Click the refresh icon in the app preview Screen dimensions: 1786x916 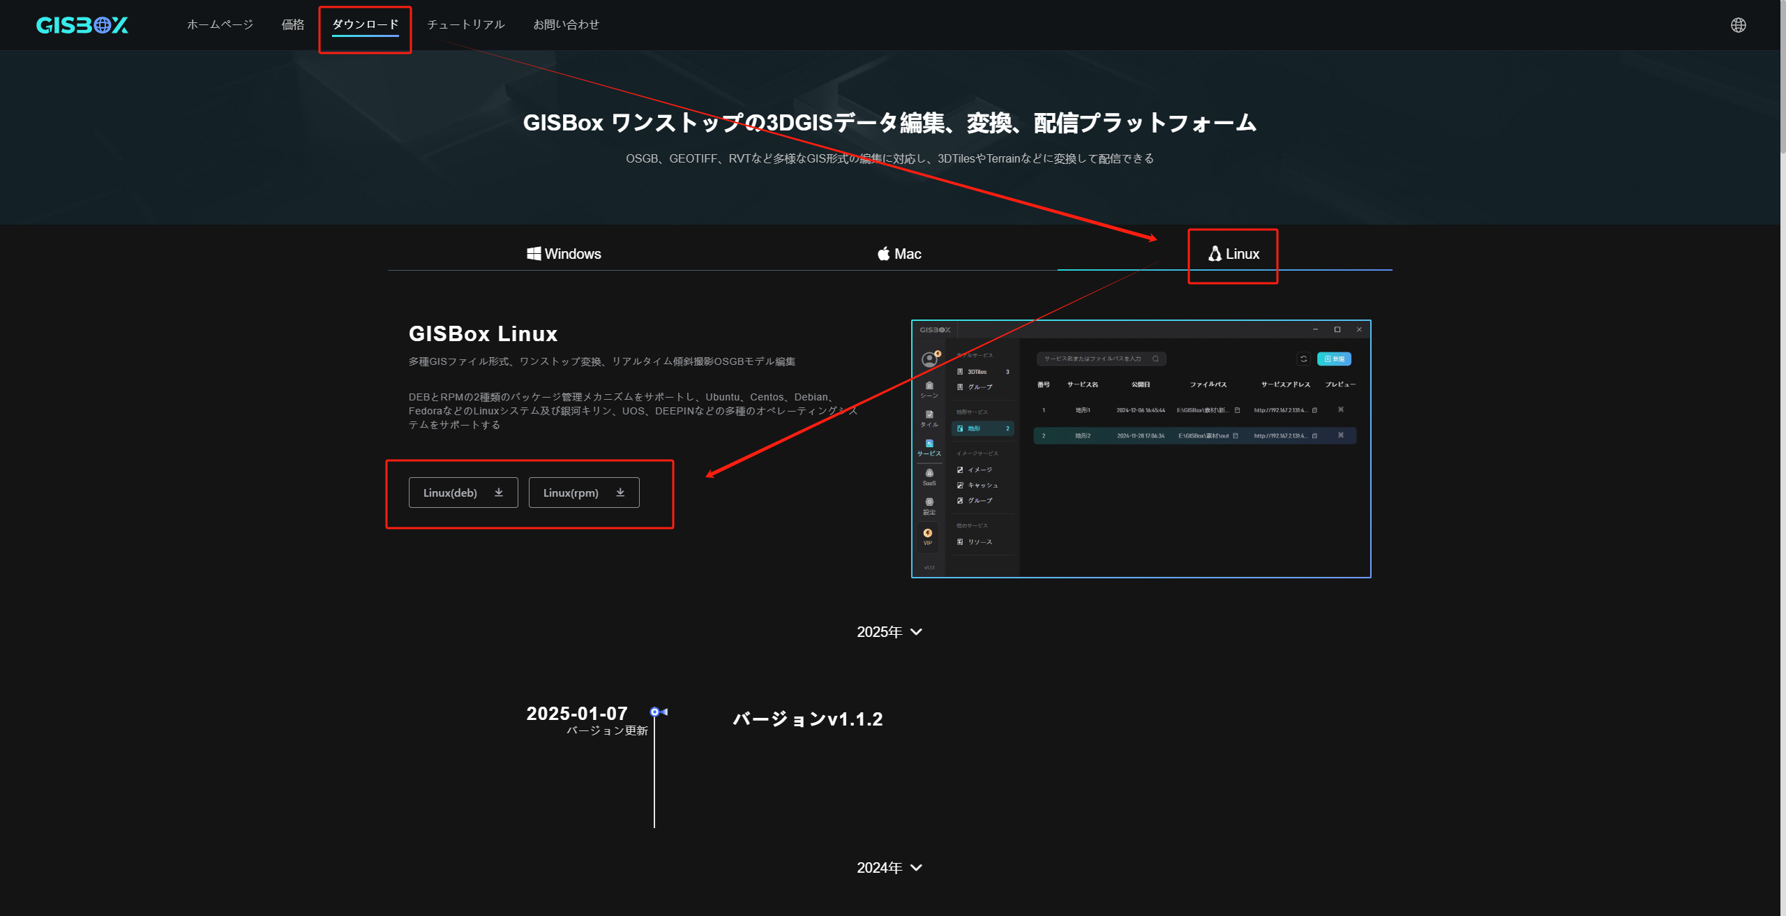pyautogui.click(x=1303, y=359)
